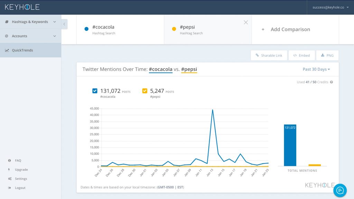Click the link icon on Sharable Link
Image resolution: width=354 pixels, height=199 pixels.
tap(257, 55)
